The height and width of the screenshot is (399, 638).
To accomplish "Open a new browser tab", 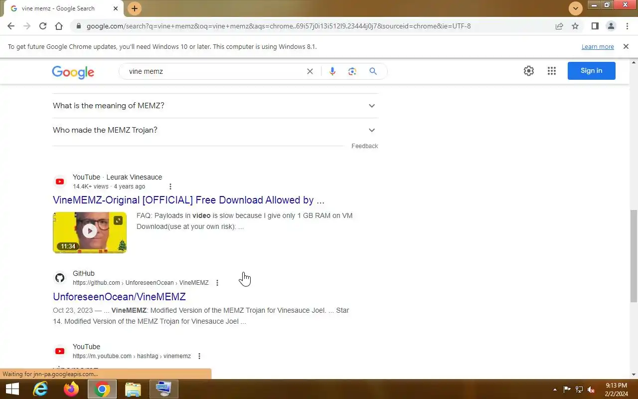I will tap(135, 8).
